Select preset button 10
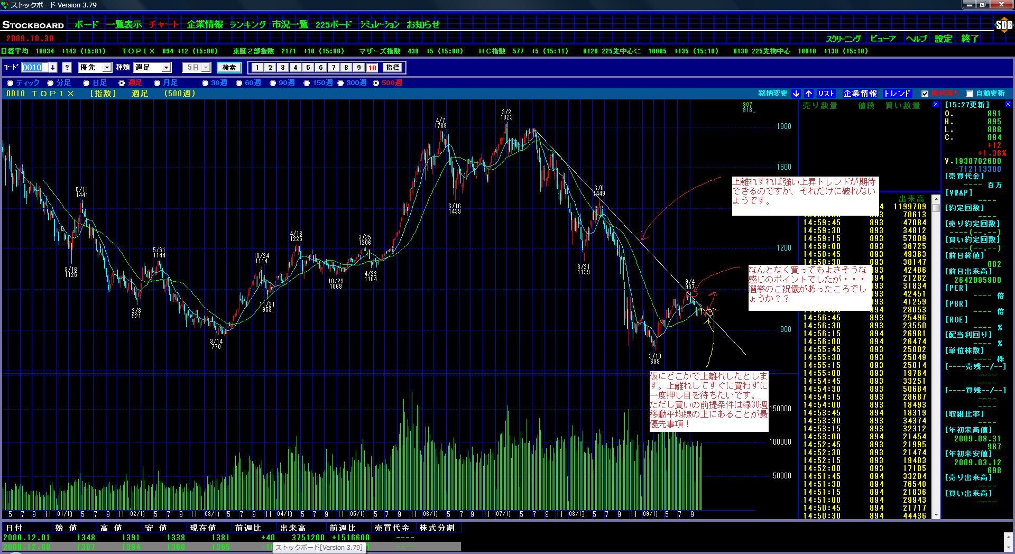1015x554 pixels. click(372, 67)
